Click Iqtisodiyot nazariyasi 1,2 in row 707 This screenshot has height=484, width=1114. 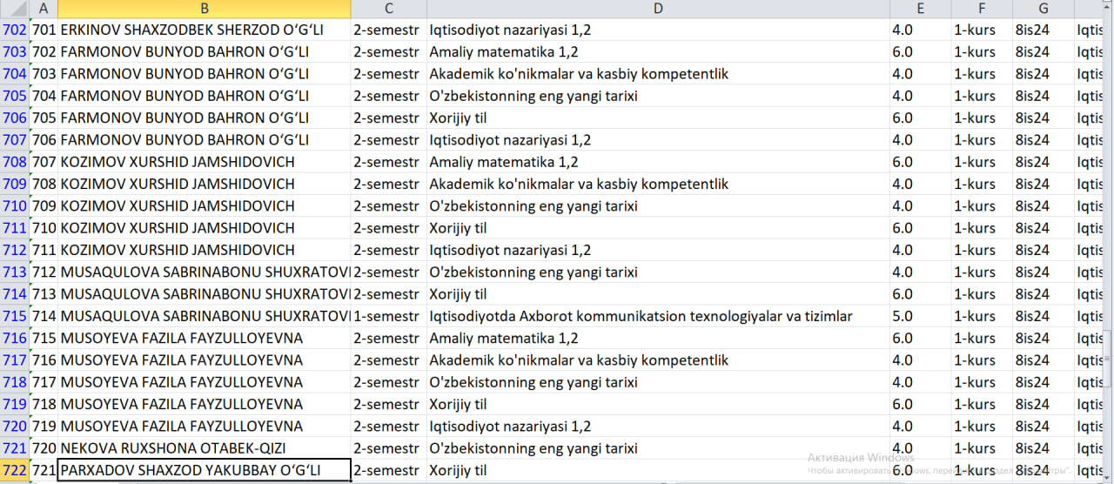coord(658,140)
